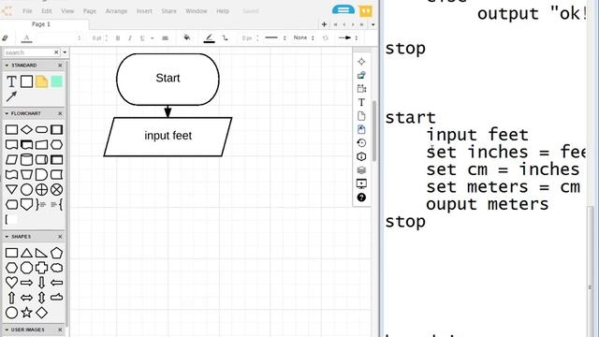599x337 pixels.
Task: Collapse the Standard shapes section
Action: [x=7, y=66]
